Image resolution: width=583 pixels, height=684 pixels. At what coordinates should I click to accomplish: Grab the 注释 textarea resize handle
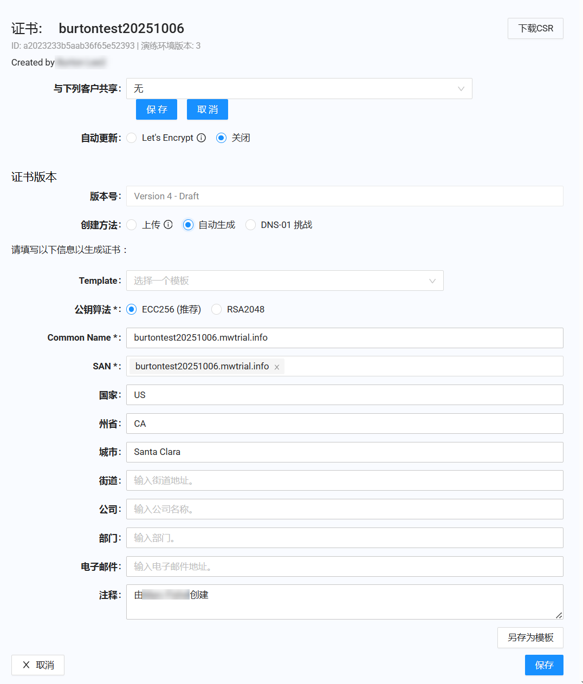click(559, 615)
